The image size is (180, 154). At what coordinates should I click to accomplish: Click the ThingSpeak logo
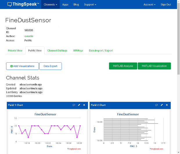point(23,4)
